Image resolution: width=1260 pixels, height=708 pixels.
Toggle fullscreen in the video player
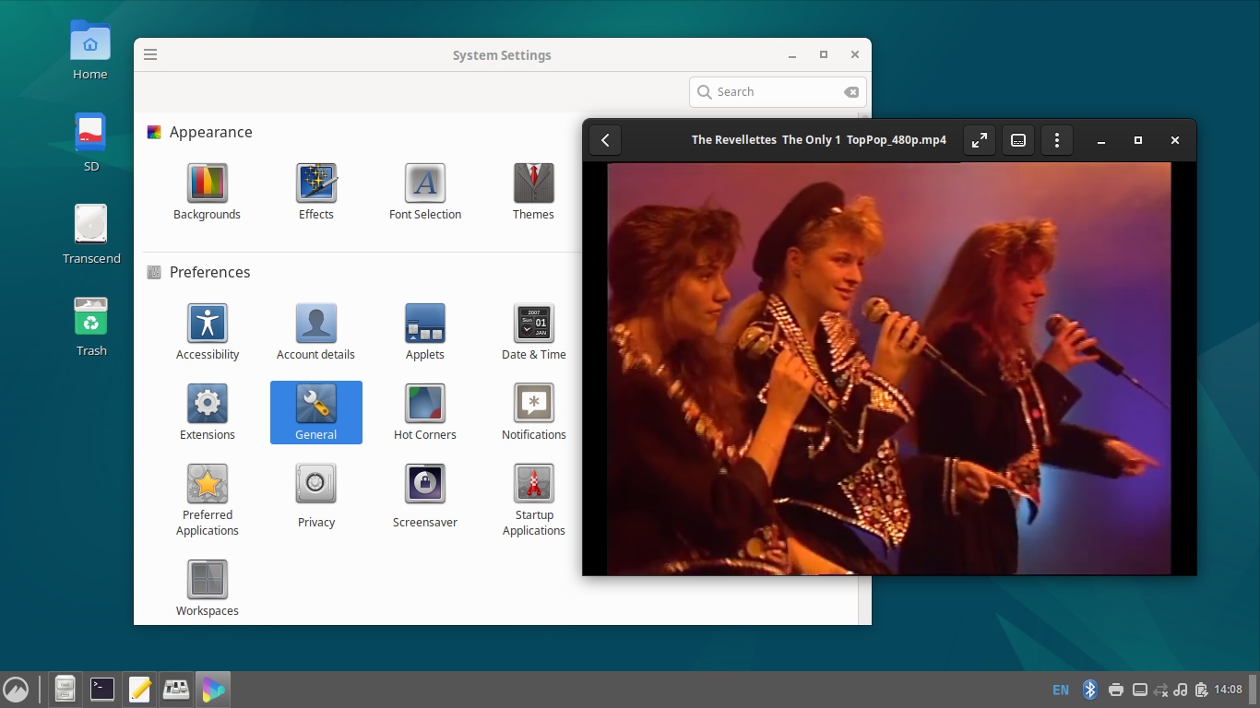(980, 140)
